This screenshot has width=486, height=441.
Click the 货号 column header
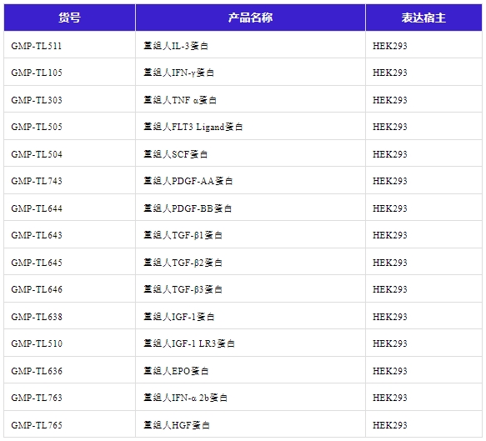pyautogui.click(x=69, y=18)
